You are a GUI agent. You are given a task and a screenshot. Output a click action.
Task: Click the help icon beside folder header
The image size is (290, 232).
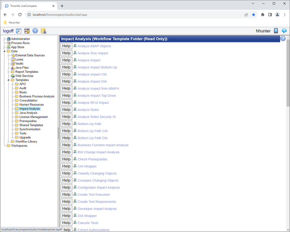pos(283,39)
